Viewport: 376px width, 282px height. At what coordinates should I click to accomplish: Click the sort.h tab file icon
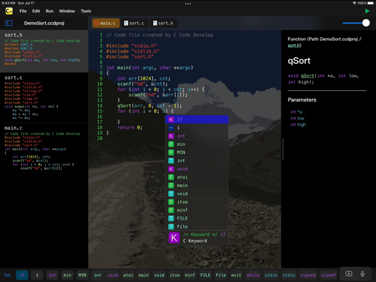[155, 23]
